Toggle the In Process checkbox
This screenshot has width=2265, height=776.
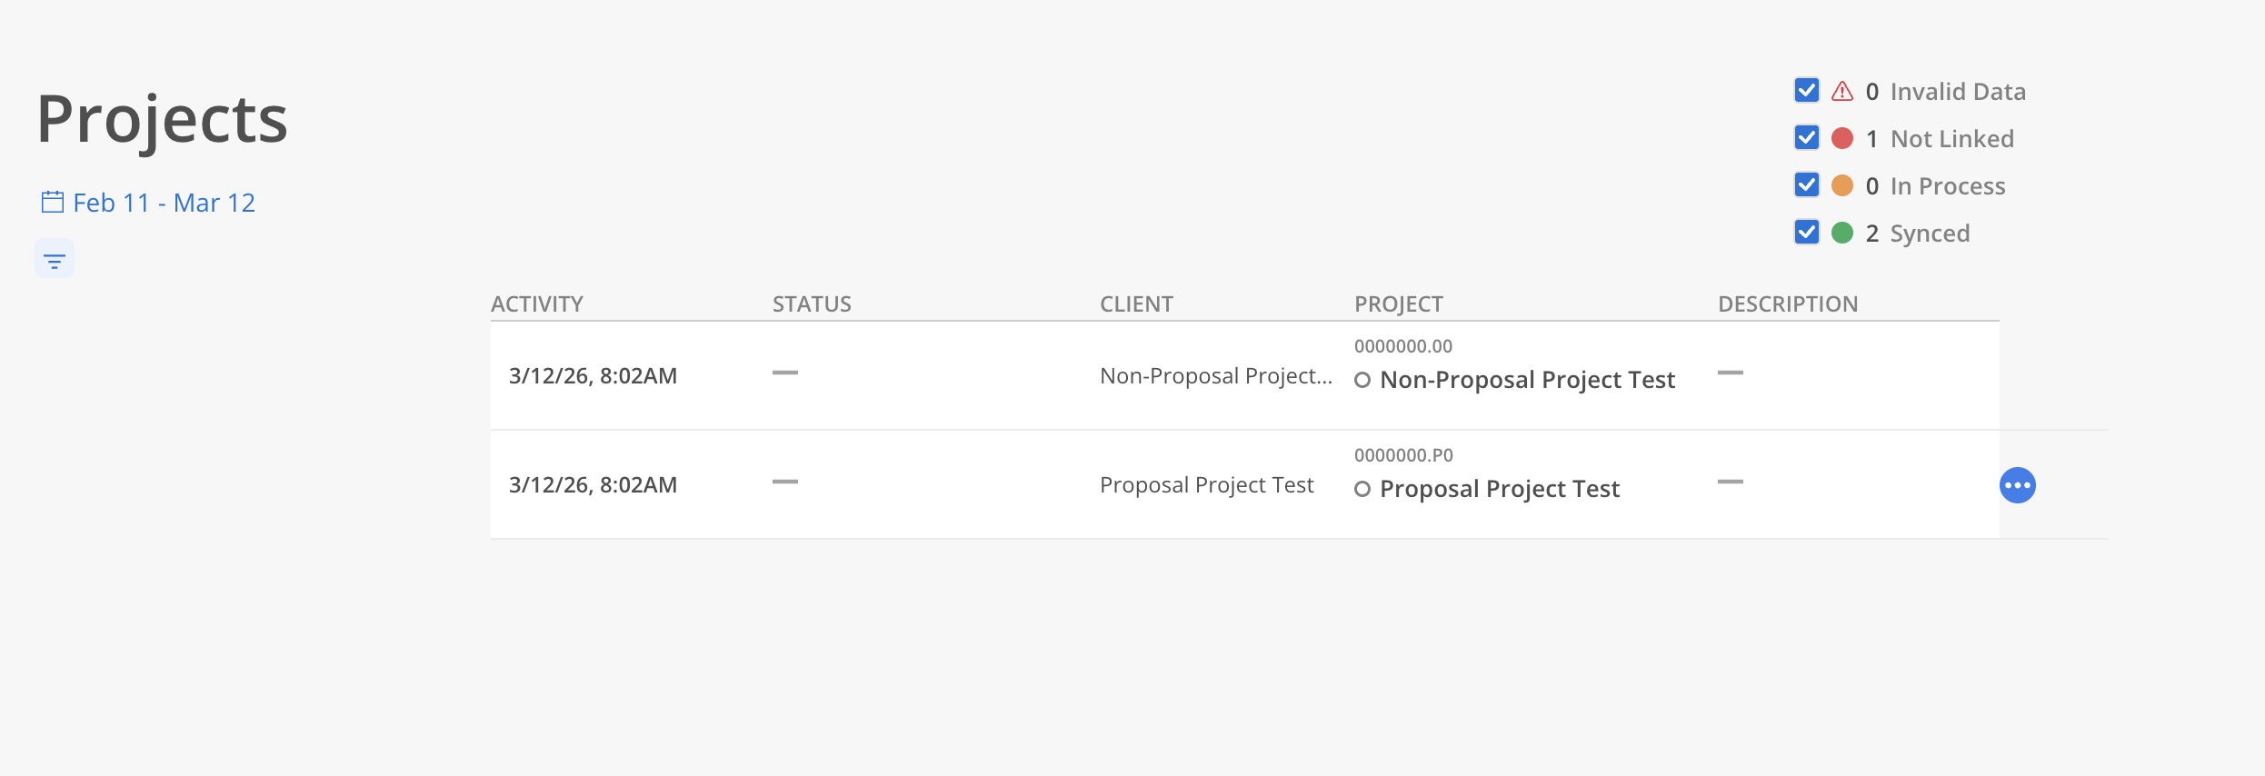pos(1807,185)
